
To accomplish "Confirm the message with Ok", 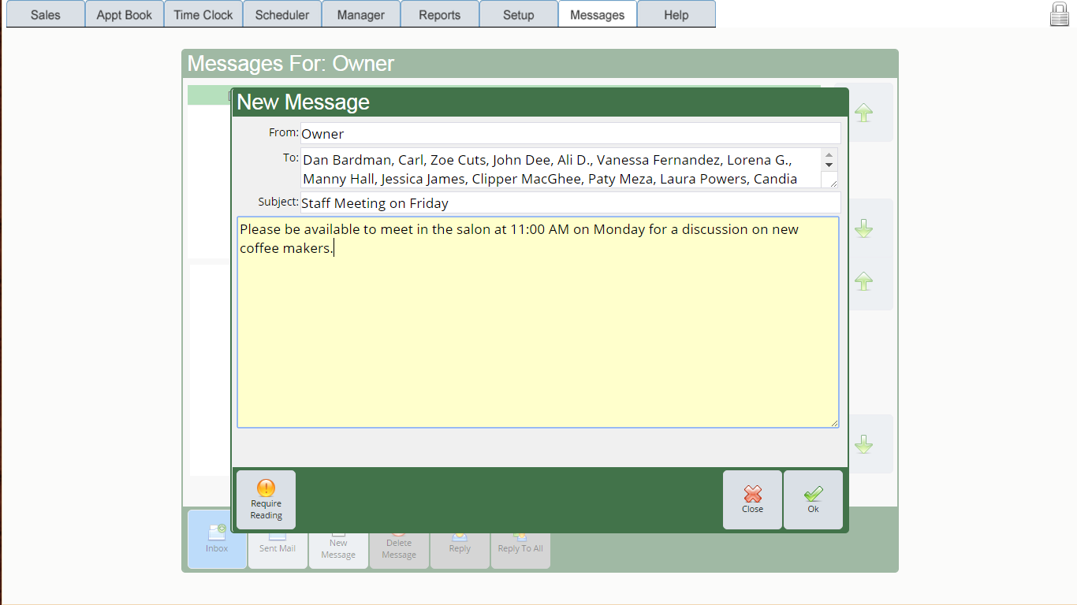I will click(813, 499).
